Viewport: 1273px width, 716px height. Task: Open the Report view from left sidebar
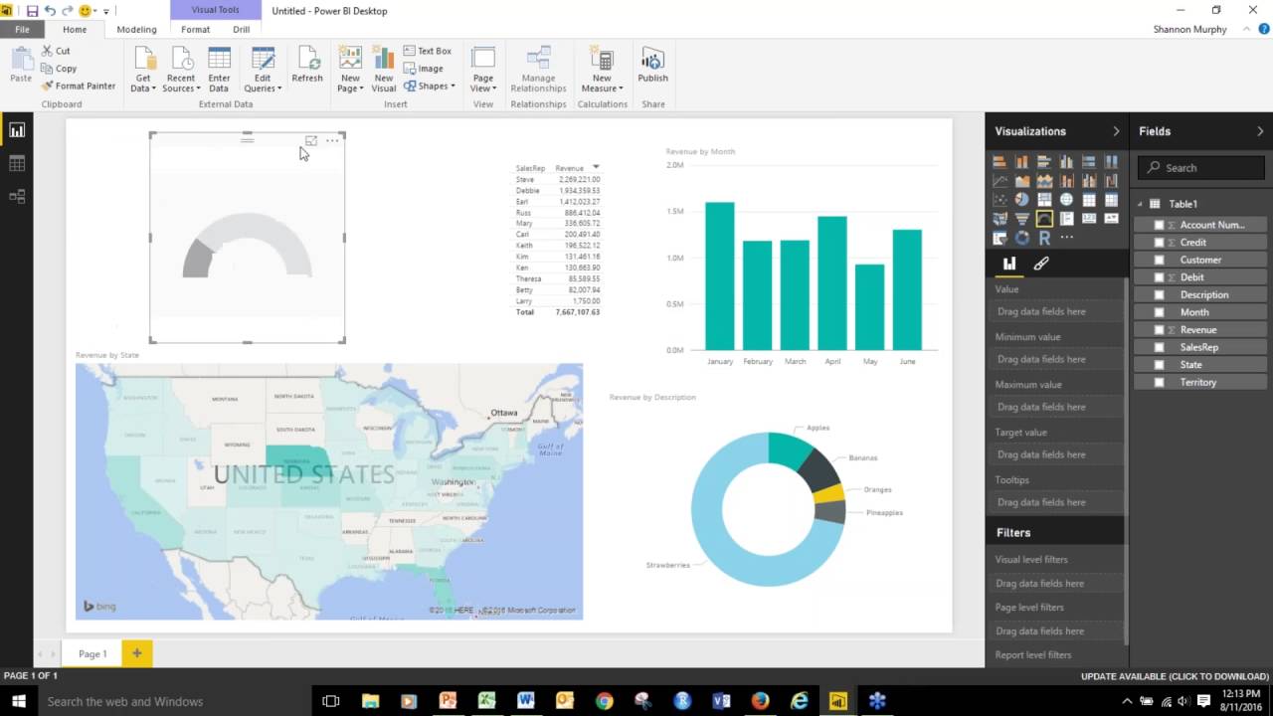pyautogui.click(x=17, y=130)
